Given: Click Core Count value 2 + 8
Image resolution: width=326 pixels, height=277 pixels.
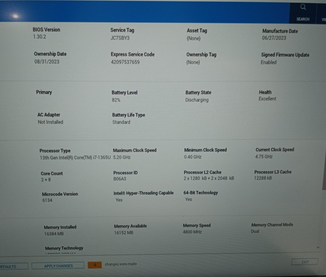Looking at the screenshot, I should click(46, 180).
